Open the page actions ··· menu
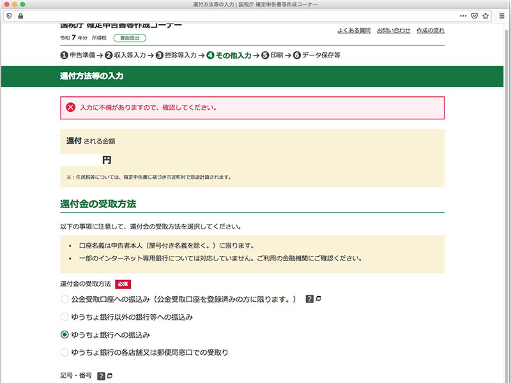The width and height of the screenshot is (511, 383). click(463, 15)
